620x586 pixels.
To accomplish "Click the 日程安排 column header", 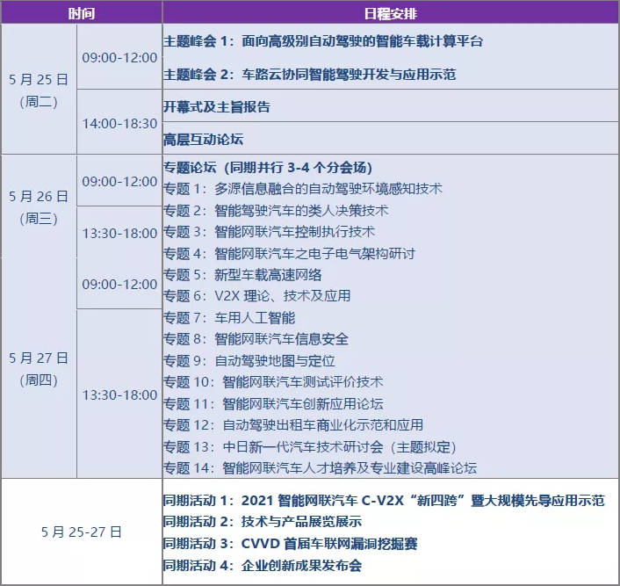I will [389, 13].
